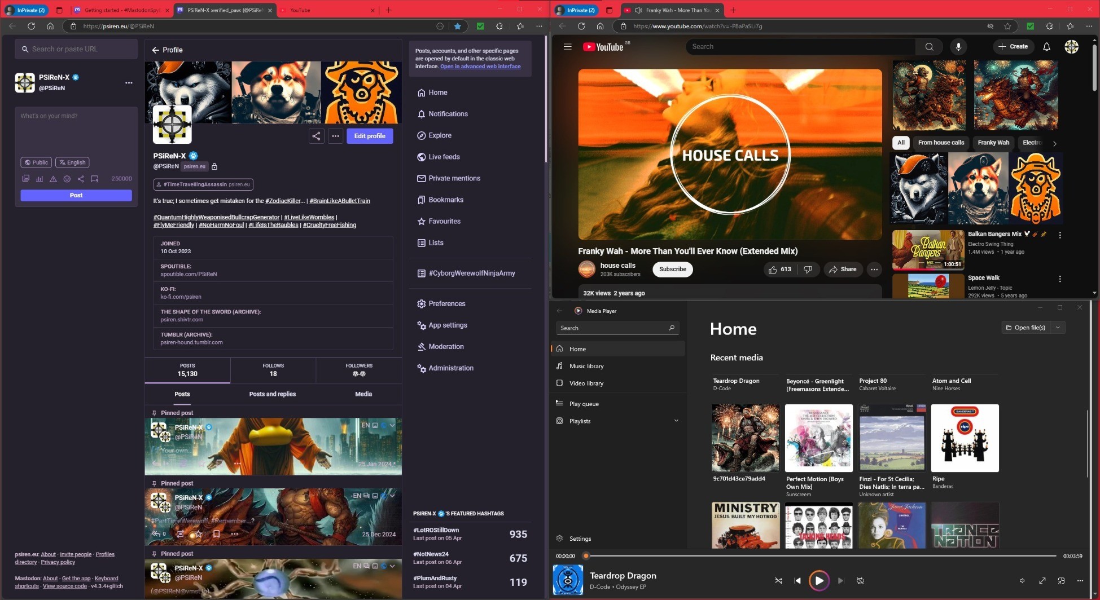The image size is (1100, 600).
Task: Toggle the content warning triangle icon in composer
Action: (x=53, y=179)
